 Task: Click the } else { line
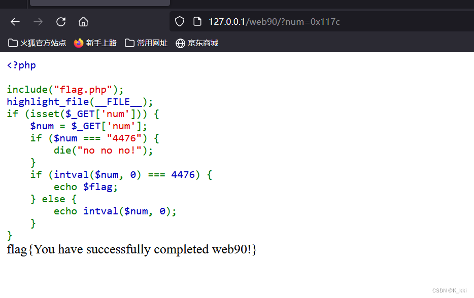(x=53, y=199)
